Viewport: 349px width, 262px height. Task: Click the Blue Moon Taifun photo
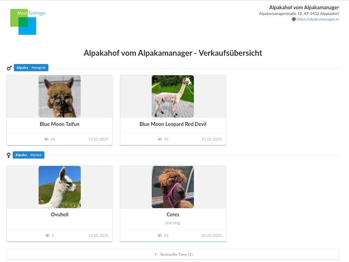60,96
